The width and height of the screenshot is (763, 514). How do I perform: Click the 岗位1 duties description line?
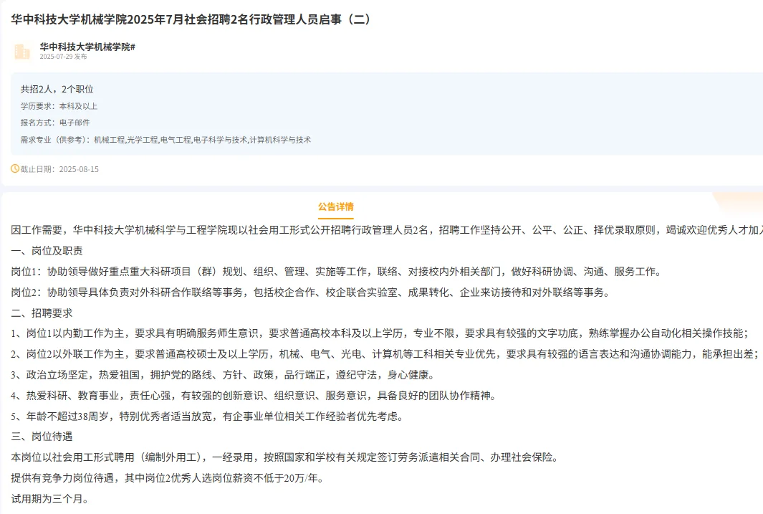pos(336,272)
